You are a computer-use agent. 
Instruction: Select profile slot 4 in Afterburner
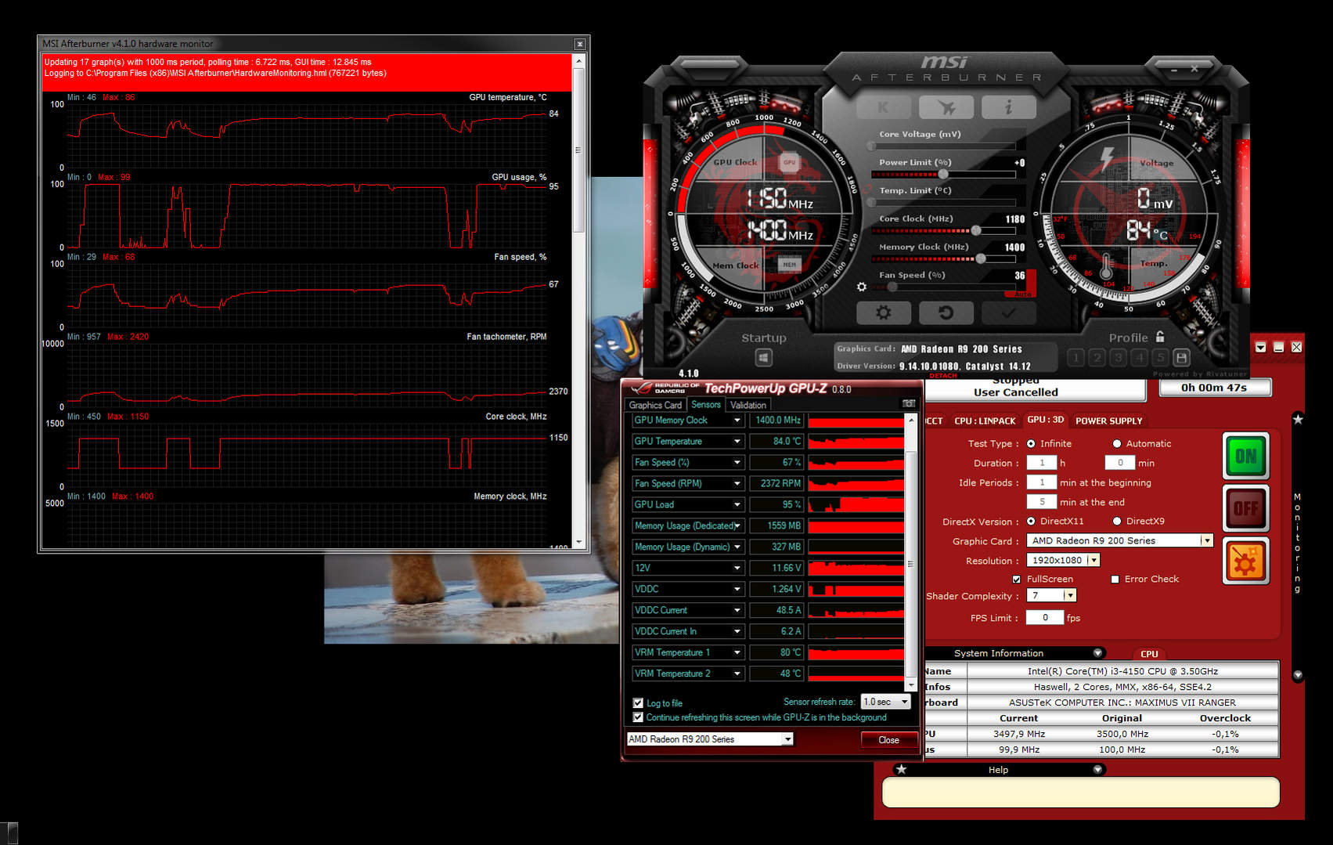click(x=1140, y=358)
